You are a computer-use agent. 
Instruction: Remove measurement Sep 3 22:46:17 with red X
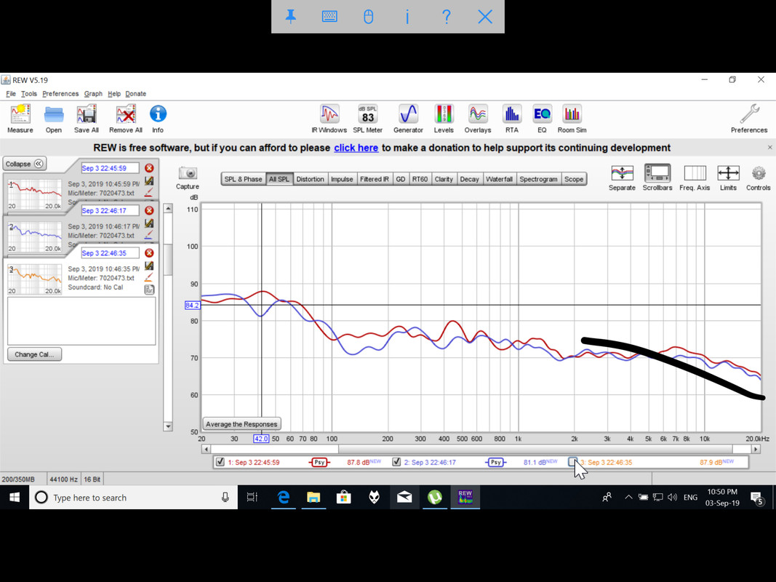pos(149,211)
